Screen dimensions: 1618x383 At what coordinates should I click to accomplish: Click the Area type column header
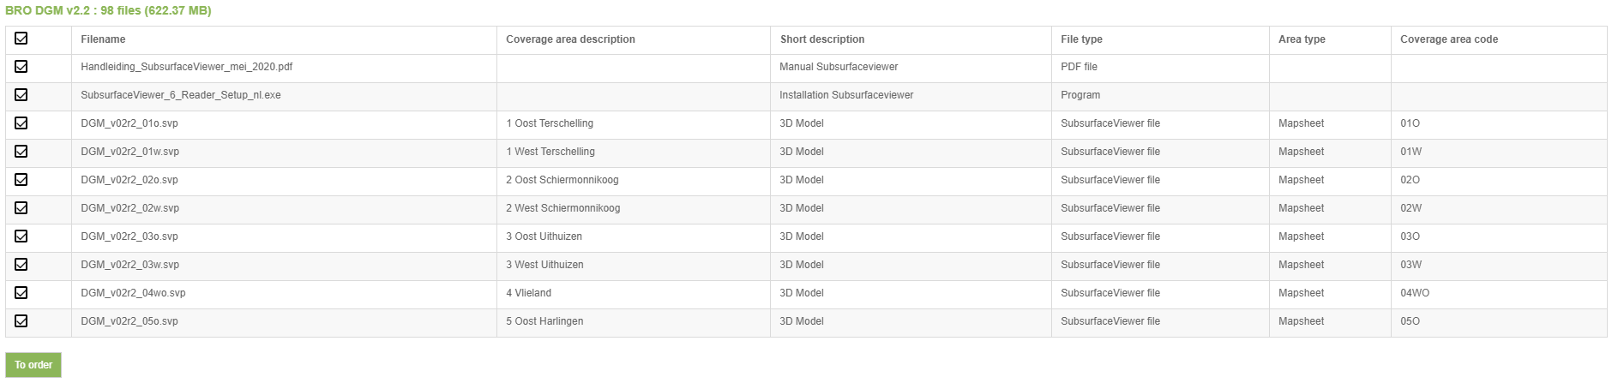pos(1302,39)
